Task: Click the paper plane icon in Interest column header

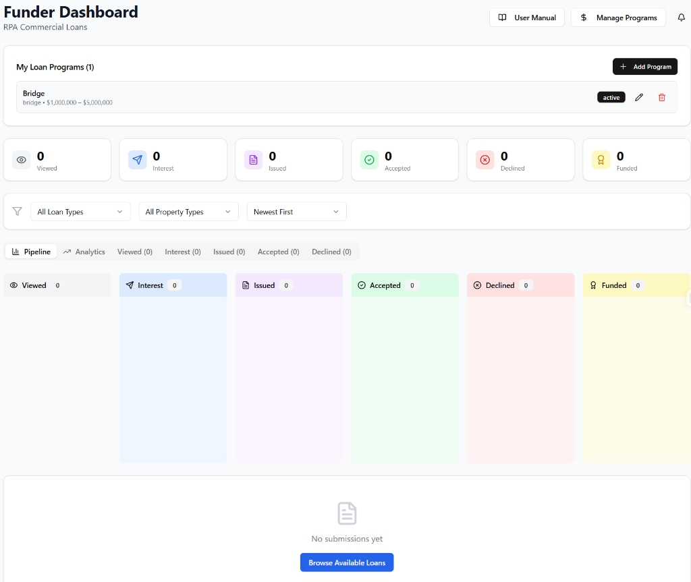Action: [x=130, y=285]
